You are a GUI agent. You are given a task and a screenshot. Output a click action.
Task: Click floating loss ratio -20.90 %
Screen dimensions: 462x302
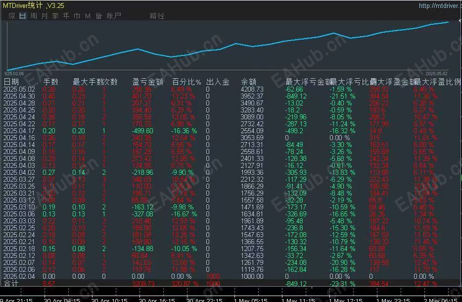click(x=342, y=262)
